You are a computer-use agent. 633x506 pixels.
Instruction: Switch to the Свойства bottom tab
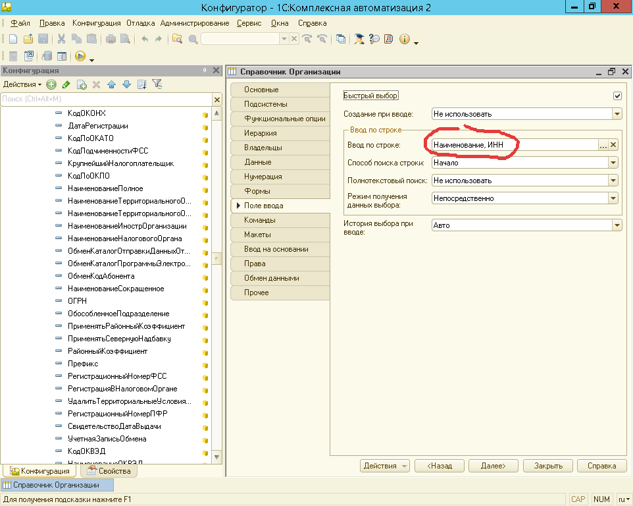coord(109,471)
